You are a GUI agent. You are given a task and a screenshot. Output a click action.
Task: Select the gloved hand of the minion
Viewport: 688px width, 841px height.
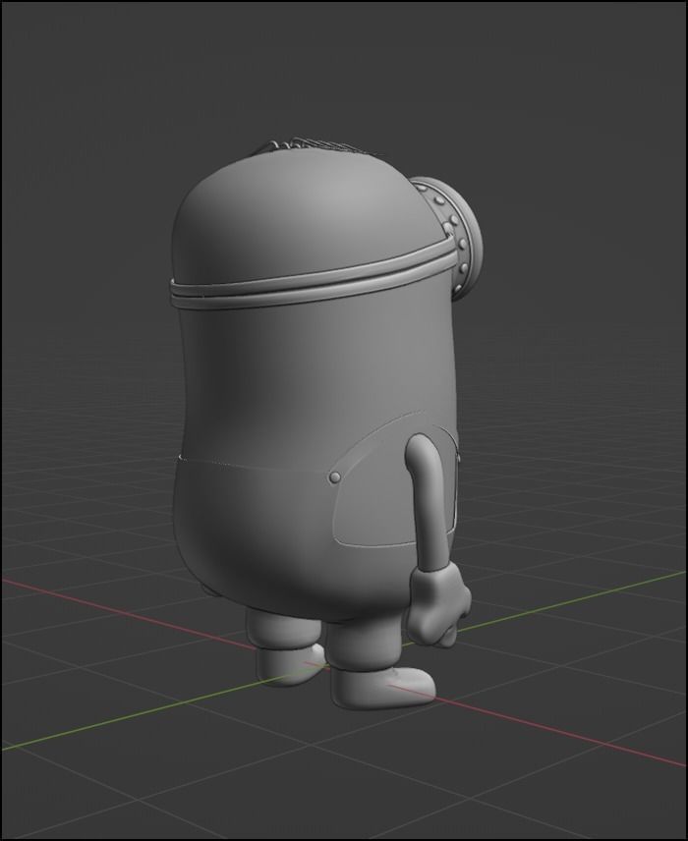[438, 606]
